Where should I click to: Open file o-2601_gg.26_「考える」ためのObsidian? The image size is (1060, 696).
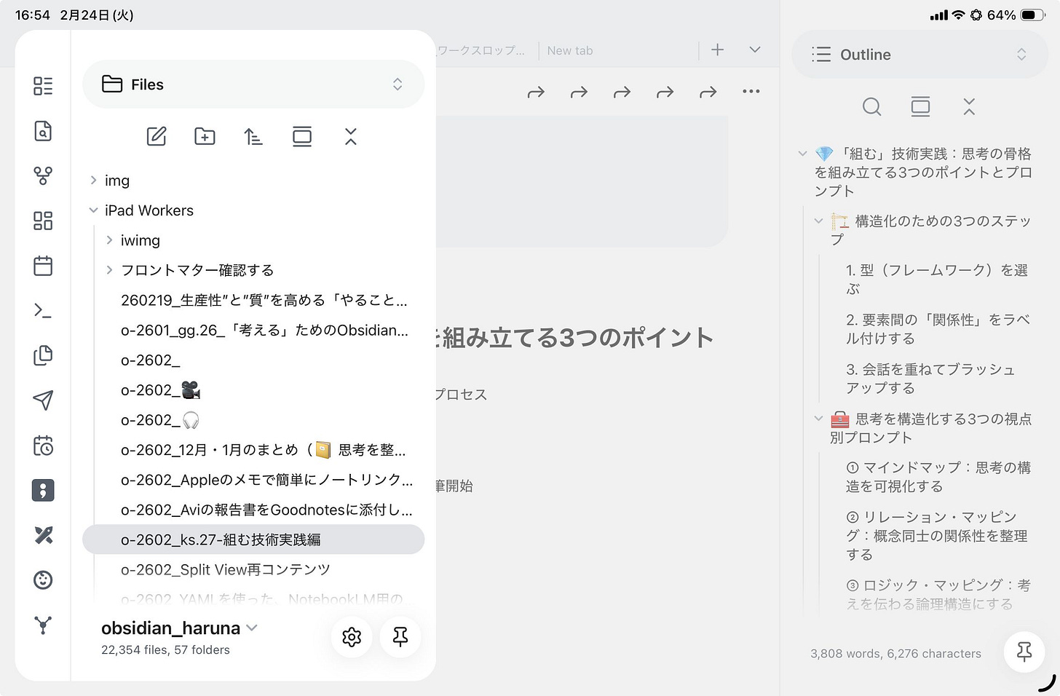pyautogui.click(x=264, y=330)
